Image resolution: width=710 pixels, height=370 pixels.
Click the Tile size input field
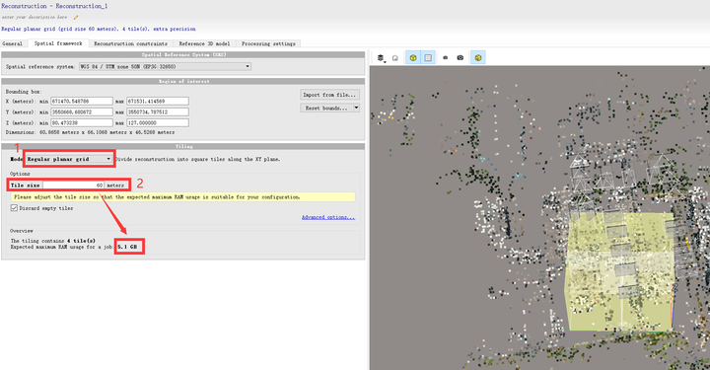point(73,185)
